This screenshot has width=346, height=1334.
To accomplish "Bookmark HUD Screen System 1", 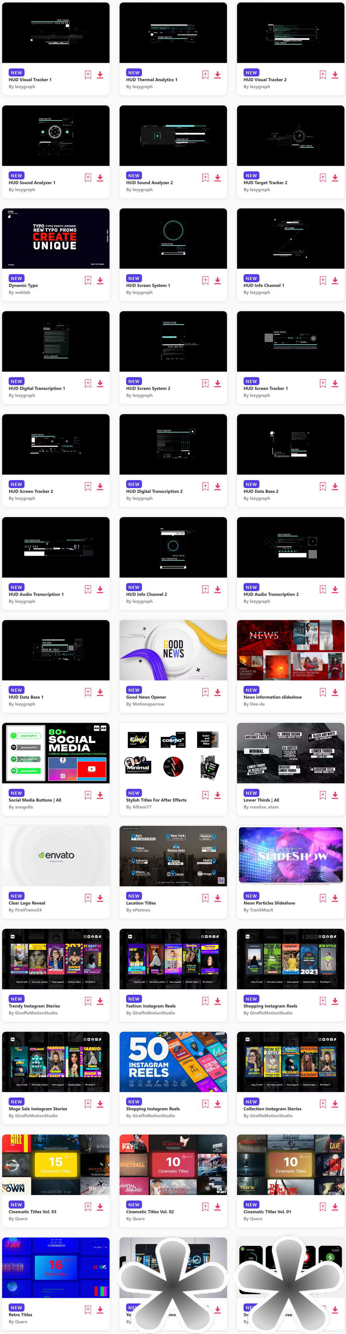I will [205, 280].
